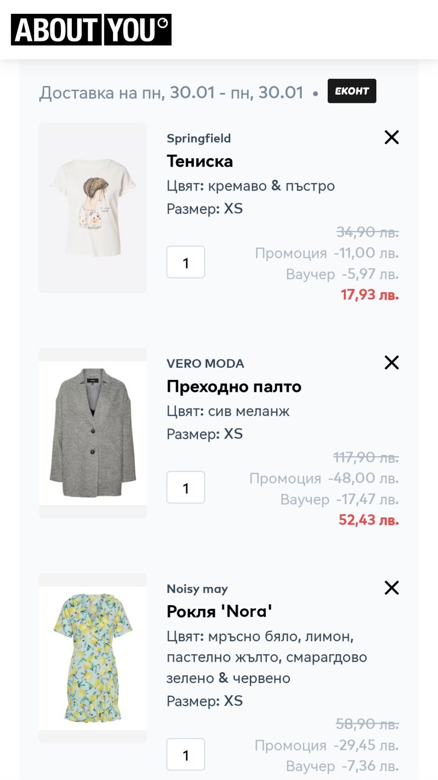Remove the VERO MODA Преходно палто item
The image size is (438, 780).
point(392,363)
